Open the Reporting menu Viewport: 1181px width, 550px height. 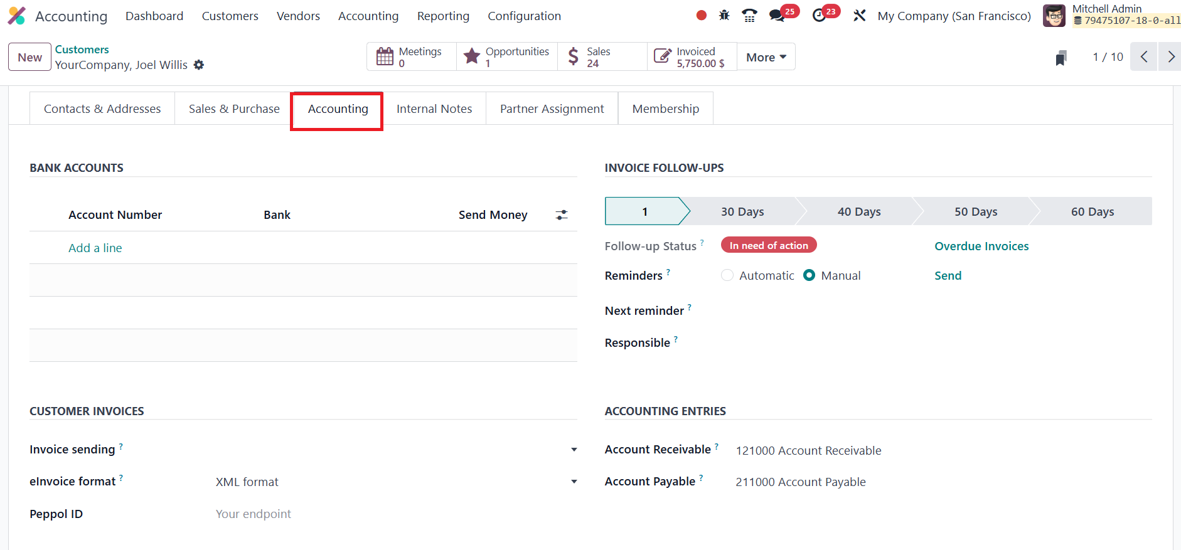443,16
